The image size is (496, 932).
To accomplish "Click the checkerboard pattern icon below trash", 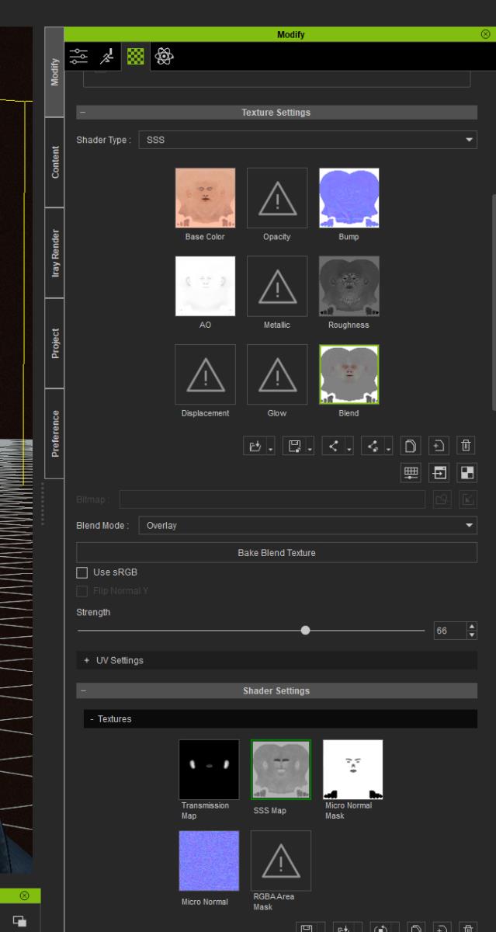I will pos(466,472).
